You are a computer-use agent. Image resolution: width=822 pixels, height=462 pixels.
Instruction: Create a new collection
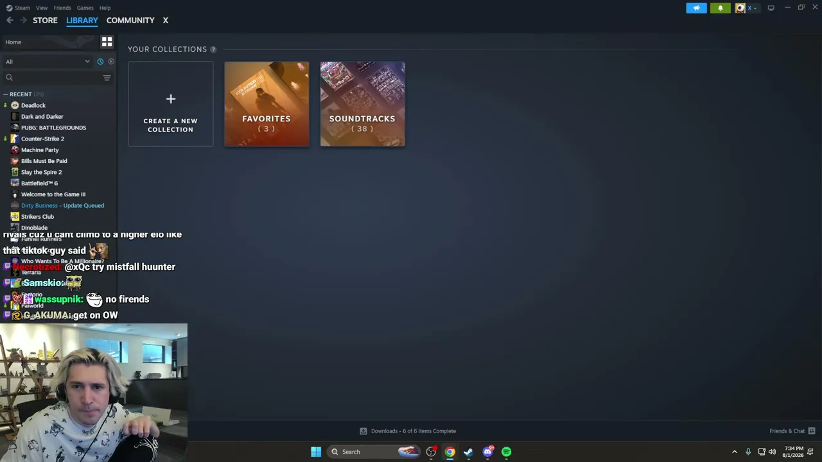tap(170, 104)
